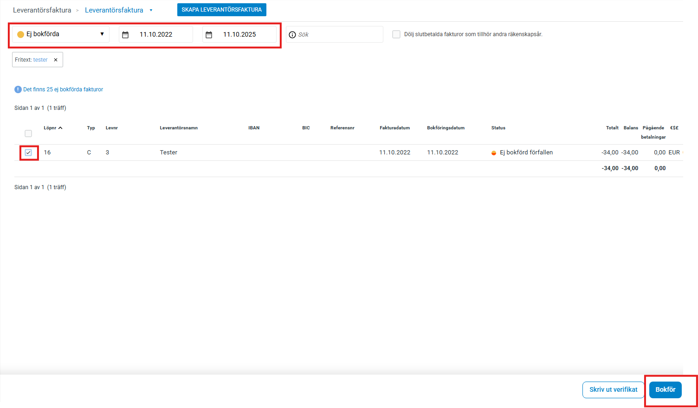Screen dimensions: 698x408
Task: Open the end date calendar icon
Action: pos(209,35)
